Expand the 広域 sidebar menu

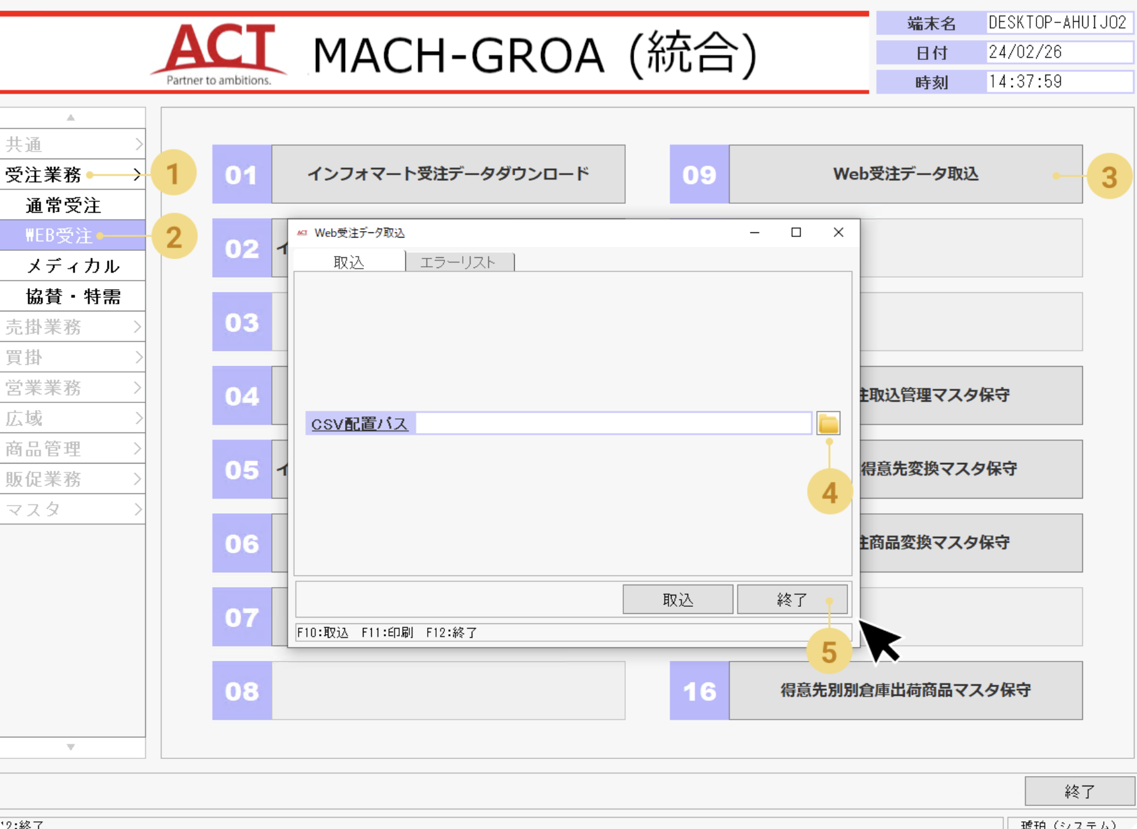point(73,418)
